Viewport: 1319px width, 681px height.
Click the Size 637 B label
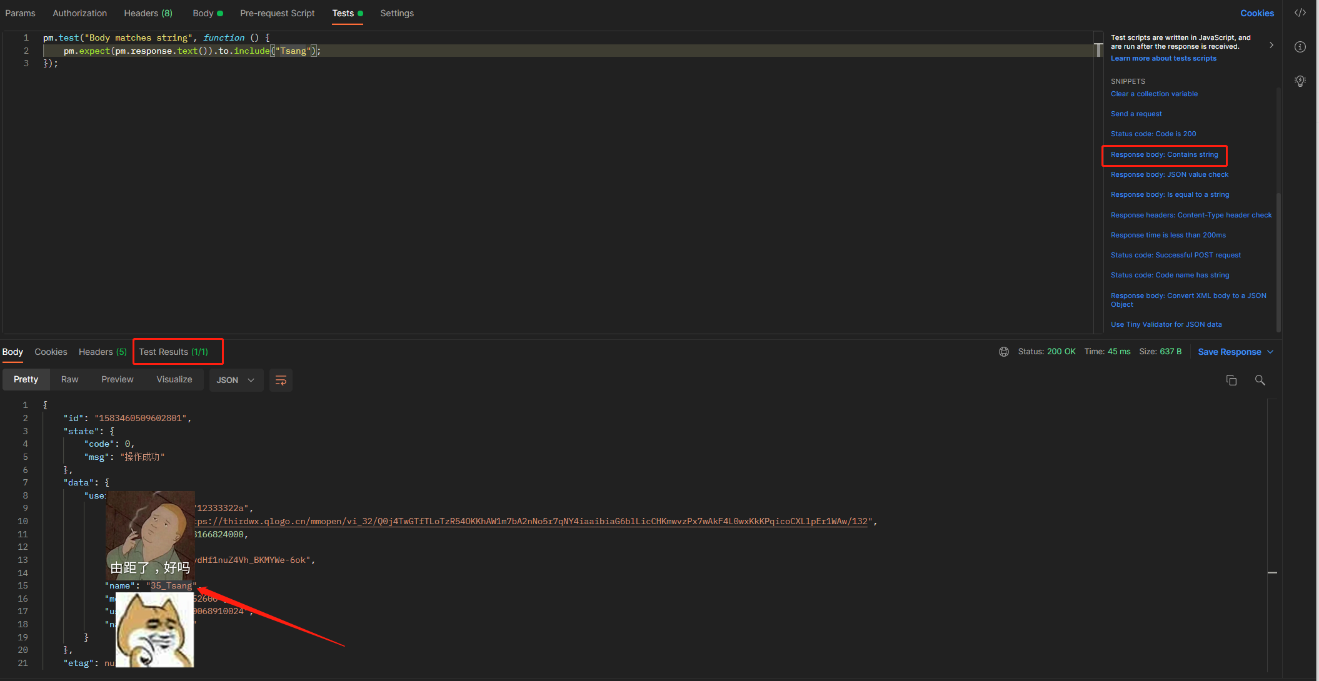click(1160, 352)
